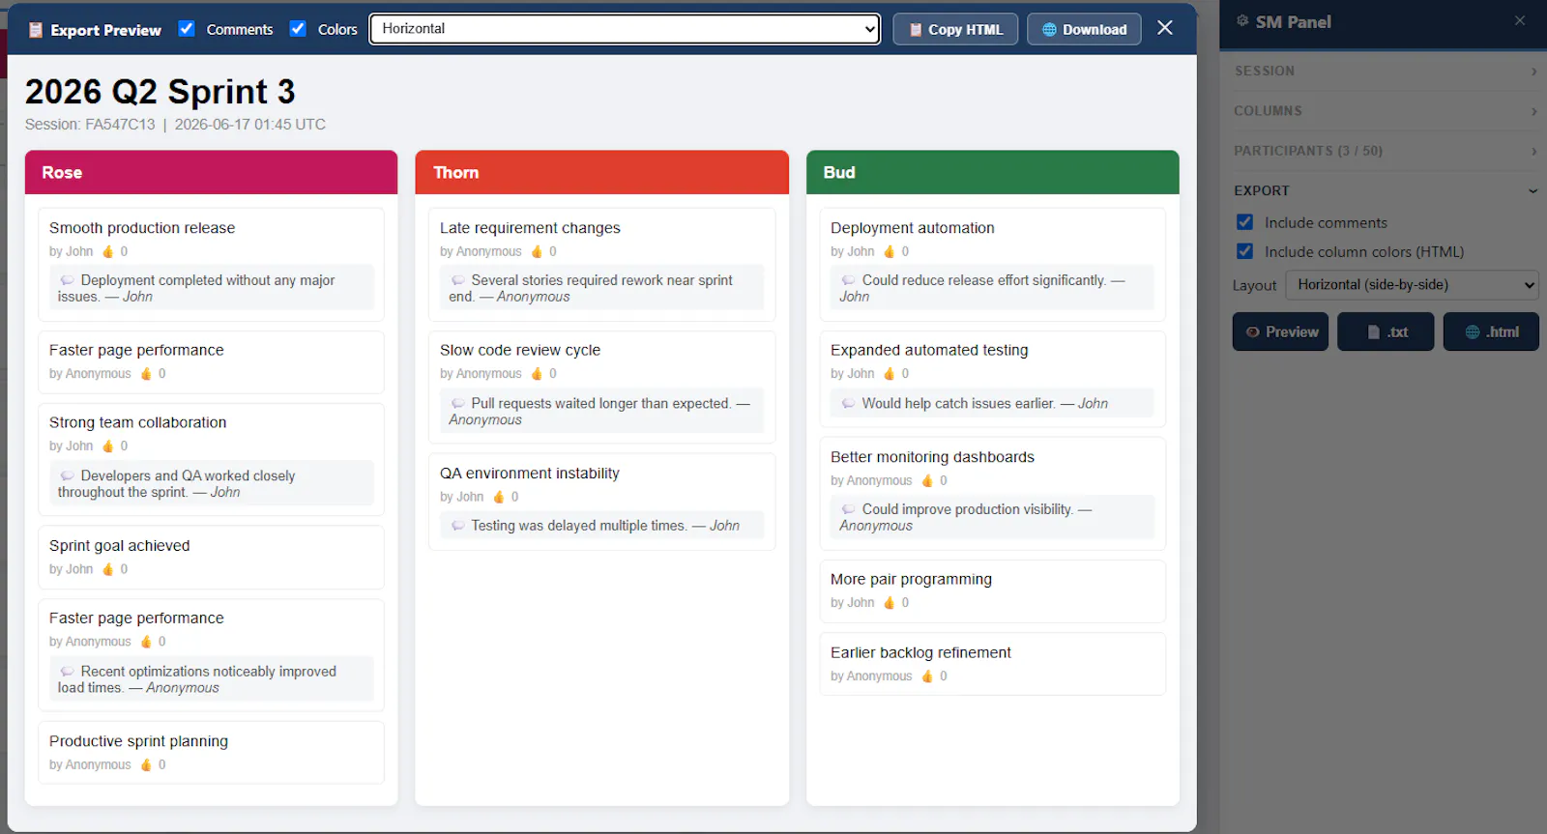Close the Export Preview dialog
Screen dimensions: 1547x834
(x=1165, y=28)
